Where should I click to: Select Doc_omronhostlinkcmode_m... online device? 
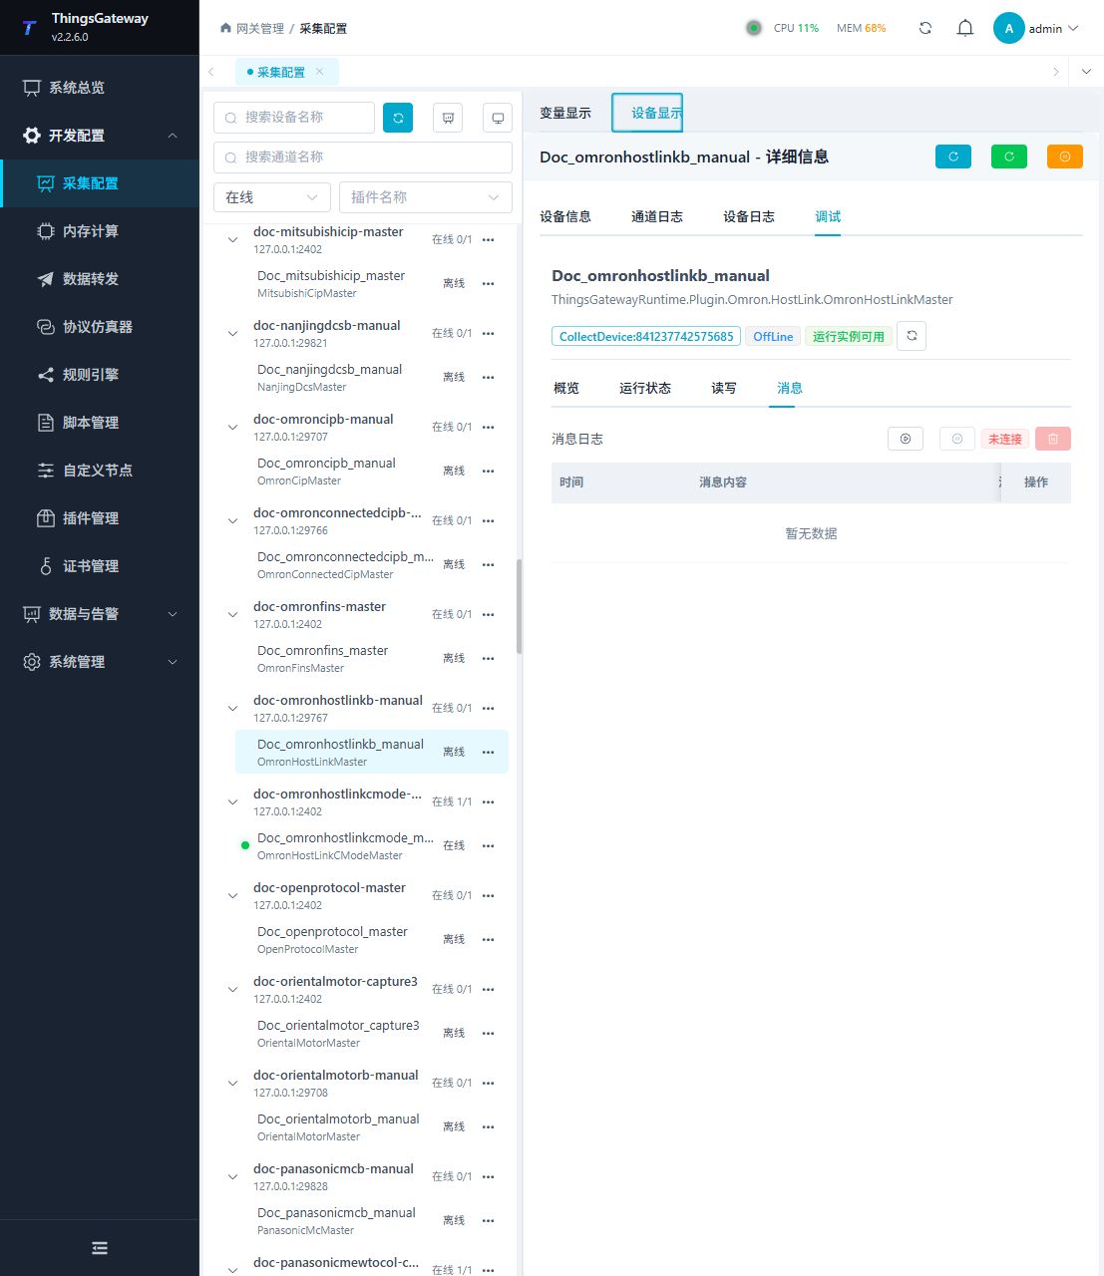[372, 845]
